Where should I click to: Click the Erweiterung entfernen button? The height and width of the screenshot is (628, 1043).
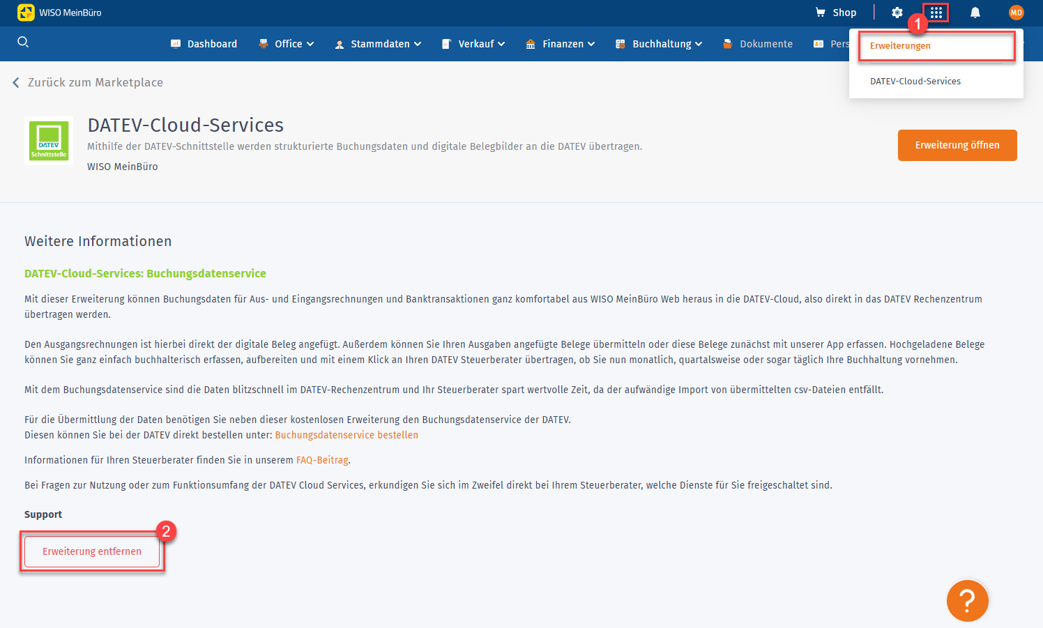tap(92, 551)
